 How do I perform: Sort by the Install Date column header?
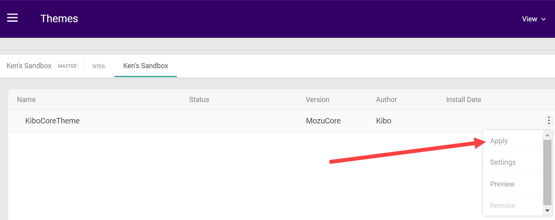[x=463, y=100]
